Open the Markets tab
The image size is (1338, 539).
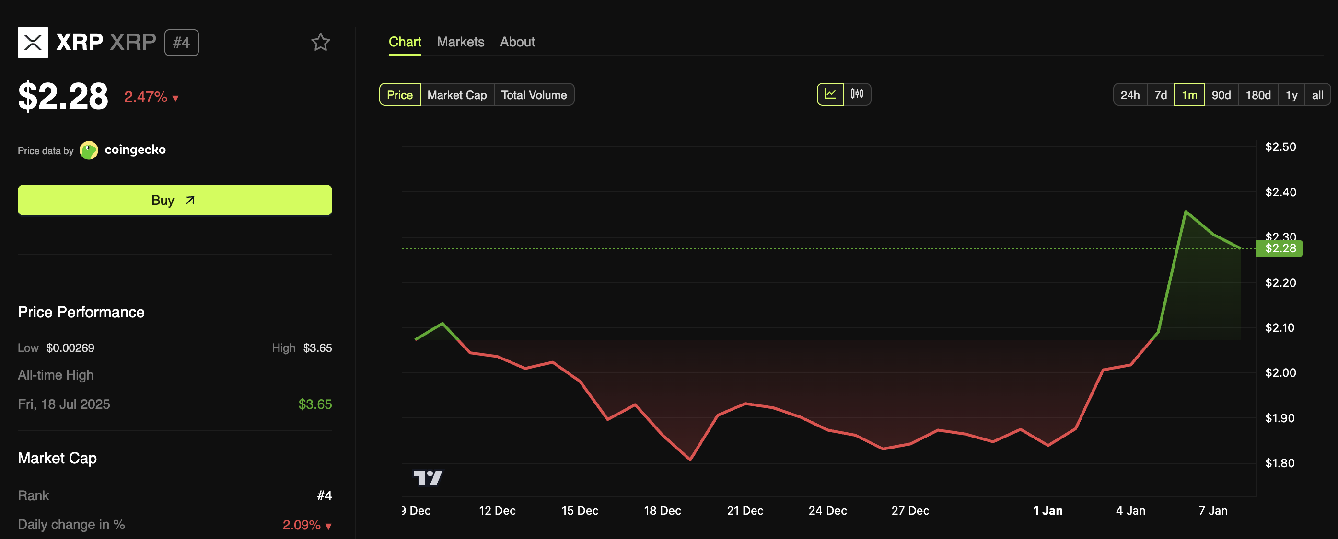click(x=460, y=42)
